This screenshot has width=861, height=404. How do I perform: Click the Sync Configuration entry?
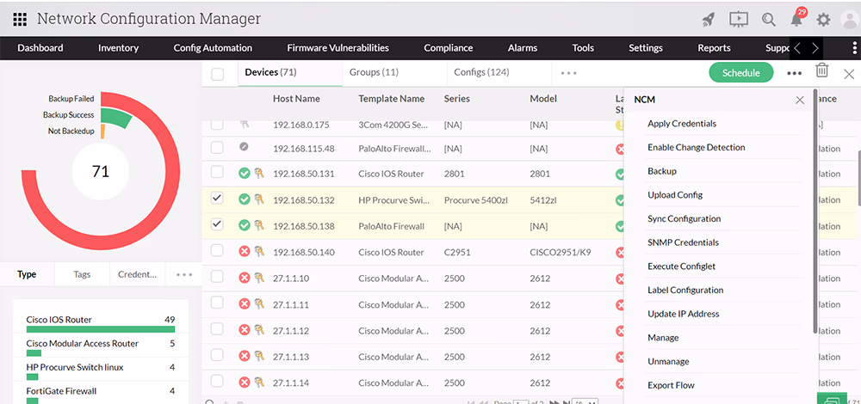684,218
